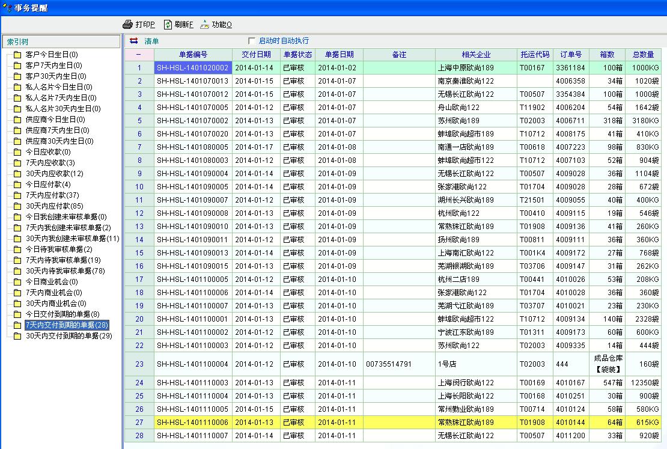Sort by 交付日期 column header
Screen dimensions: 667x449
256,55
